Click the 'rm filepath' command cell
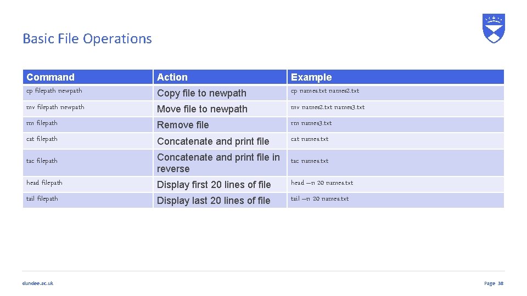Image resolution: width=527 pixels, height=296 pixels. click(x=88, y=124)
